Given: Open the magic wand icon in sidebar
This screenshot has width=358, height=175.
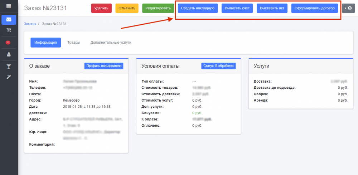Looking at the screenshot, I should click(x=9, y=77).
